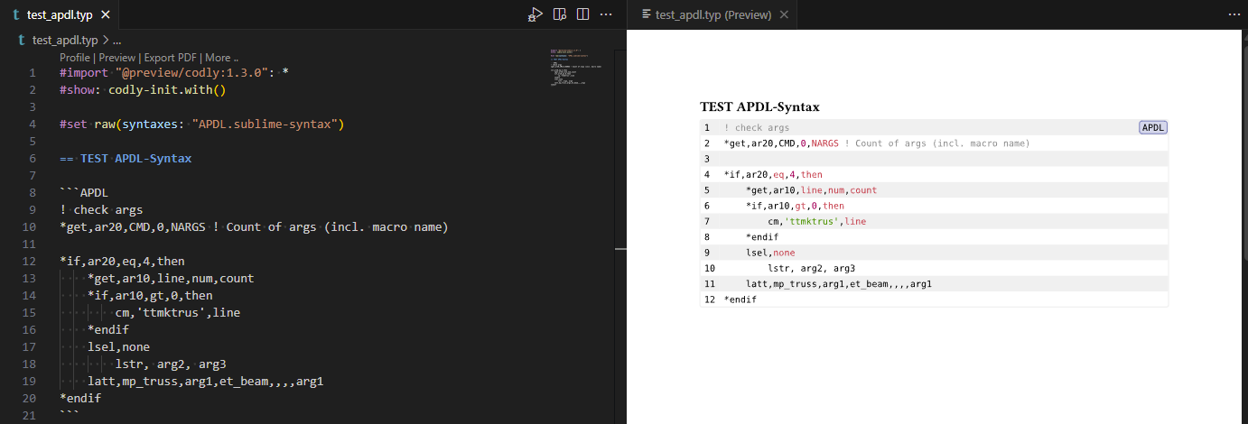Click the #import codly line in editor
1248x424 pixels.
point(174,73)
